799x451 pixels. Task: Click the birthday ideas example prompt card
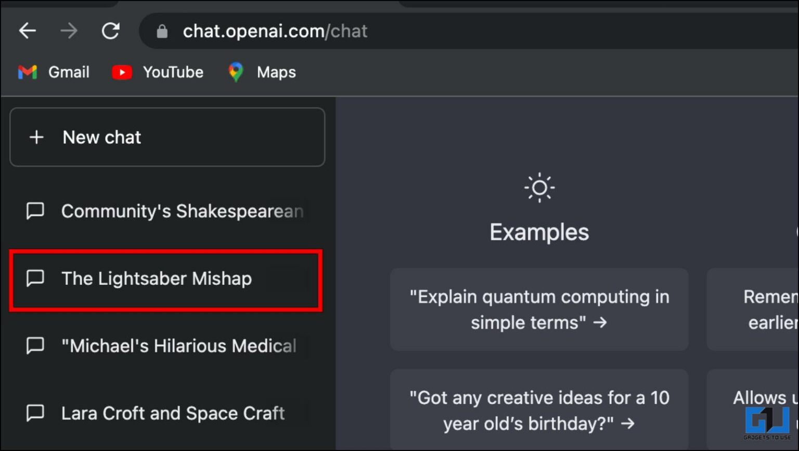[539, 410]
